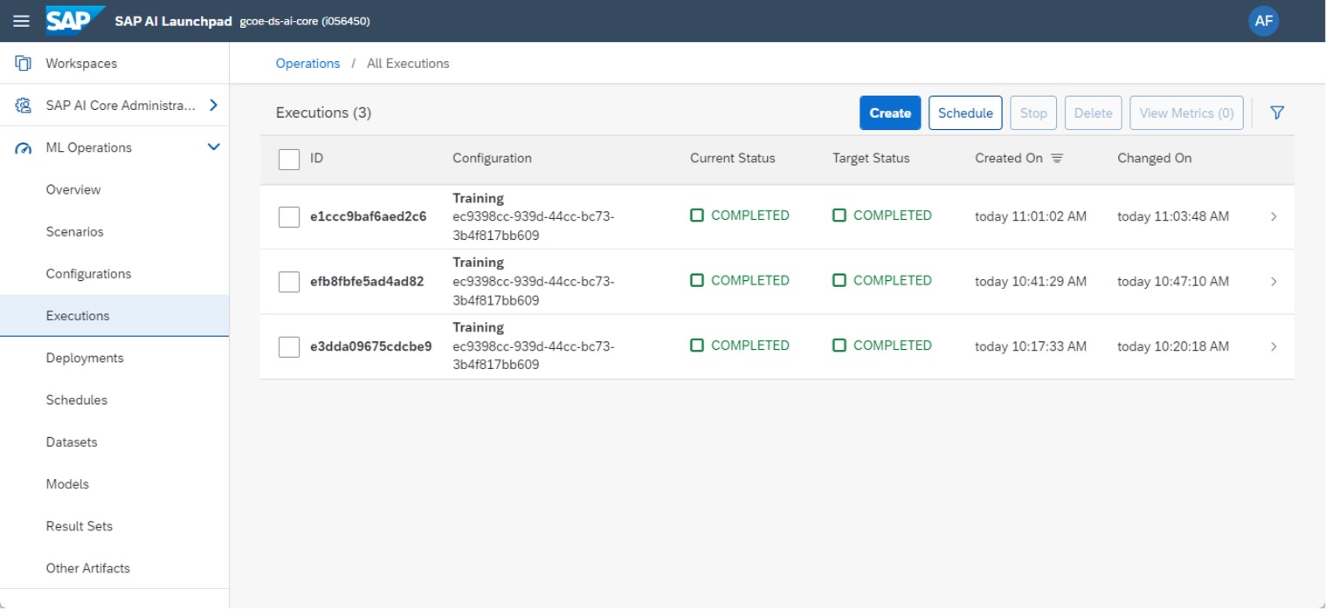Screen dimensions: 1326x609
Task: Click created time today 11:01:02 AM
Action: coord(1031,216)
